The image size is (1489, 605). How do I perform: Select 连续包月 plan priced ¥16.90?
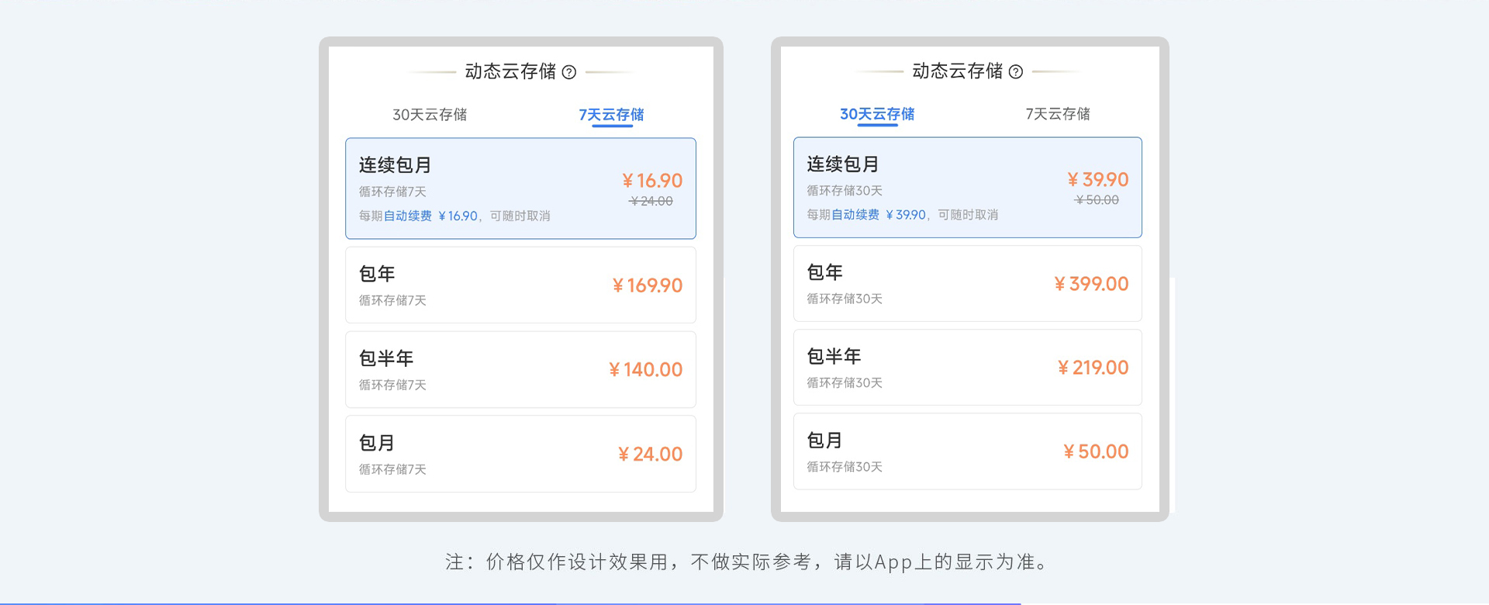520,188
